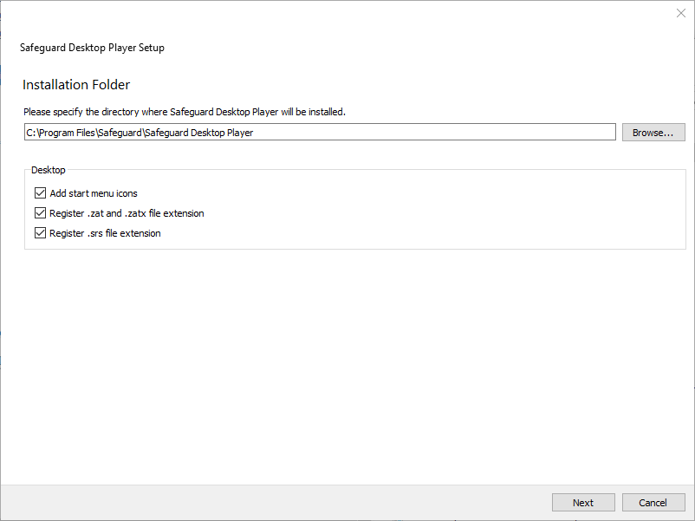Image resolution: width=695 pixels, height=521 pixels.
Task: Click the 'Please specify the directory' instruction text
Action: pos(185,112)
